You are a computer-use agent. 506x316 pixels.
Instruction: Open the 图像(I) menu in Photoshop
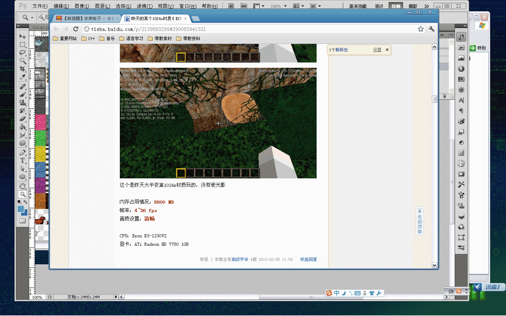click(x=82, y=6)
